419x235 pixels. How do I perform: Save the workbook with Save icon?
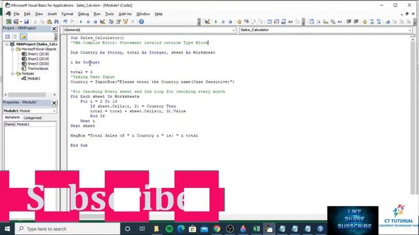click(x=26, y=22)
